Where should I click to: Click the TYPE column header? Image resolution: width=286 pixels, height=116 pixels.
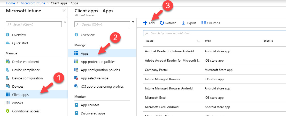point(207,41)
